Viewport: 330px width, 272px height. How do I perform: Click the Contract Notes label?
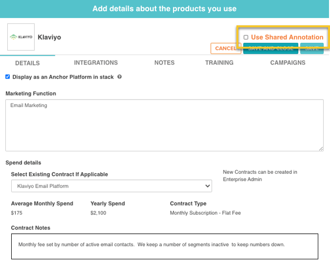31,228
